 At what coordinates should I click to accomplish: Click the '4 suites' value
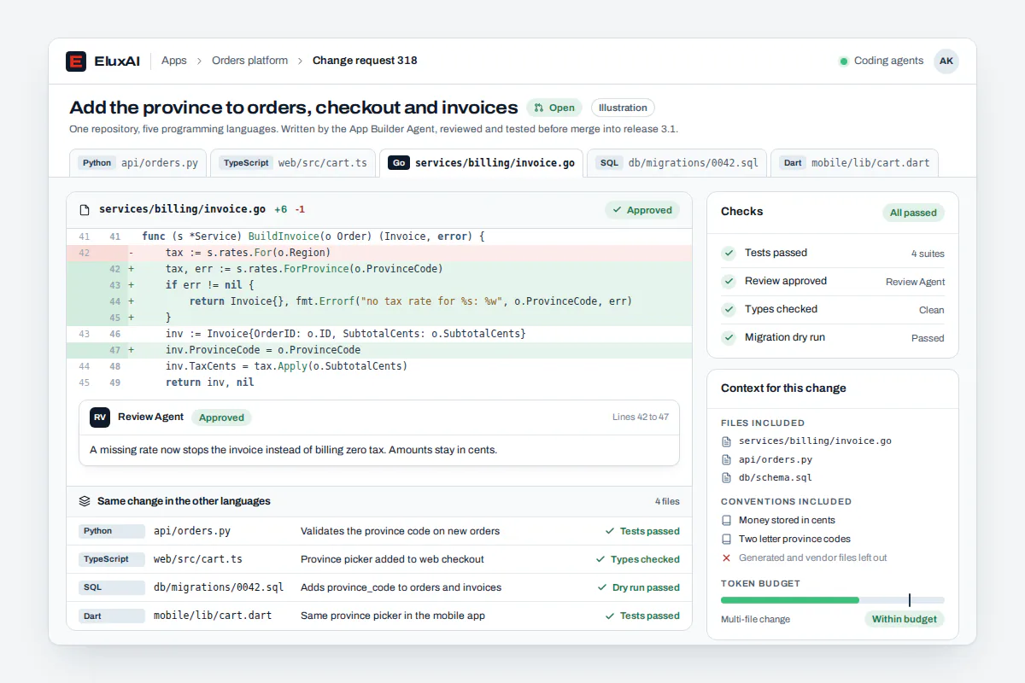928,254
